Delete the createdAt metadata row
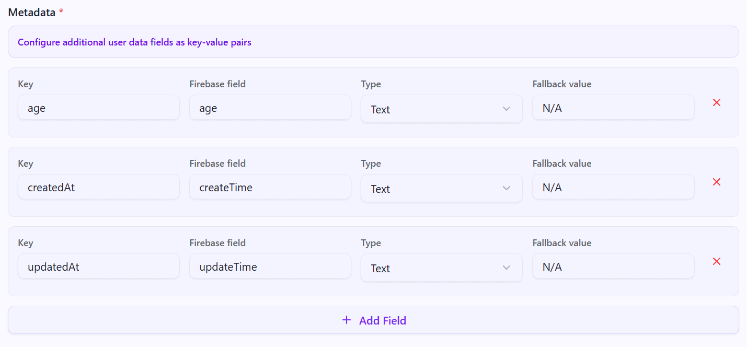The image size is (747, 347). (717, 182)
